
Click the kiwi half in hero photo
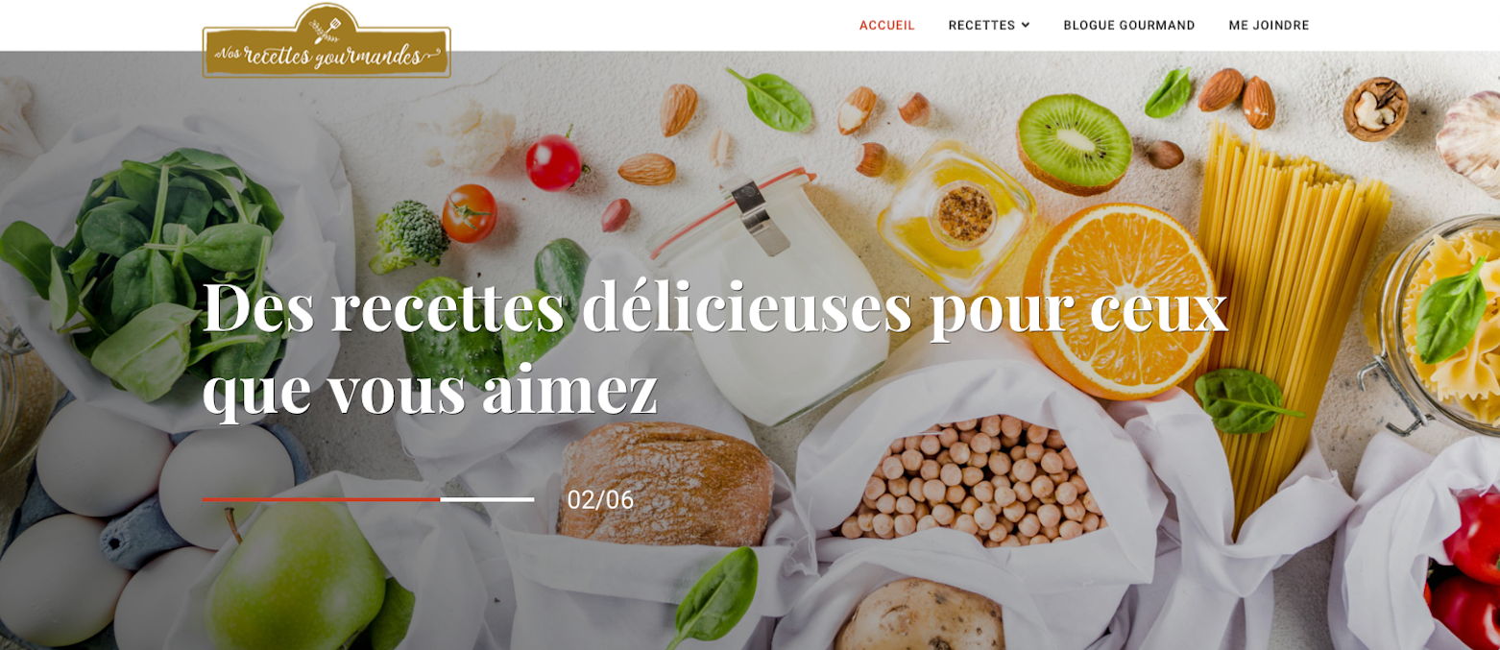[1074, 144]
